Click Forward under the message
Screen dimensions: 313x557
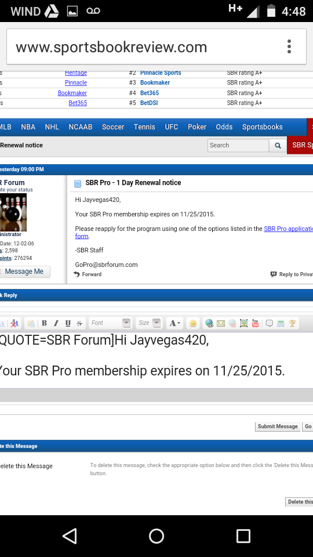tap(88, 274)
